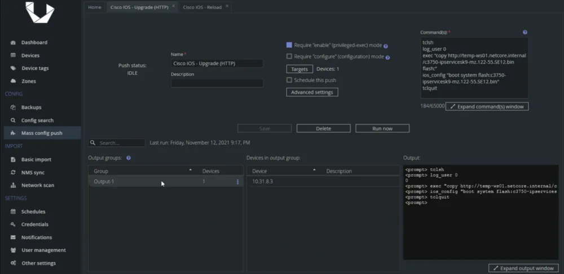
Task: Click in the Name input field
Action: [217, 64]
